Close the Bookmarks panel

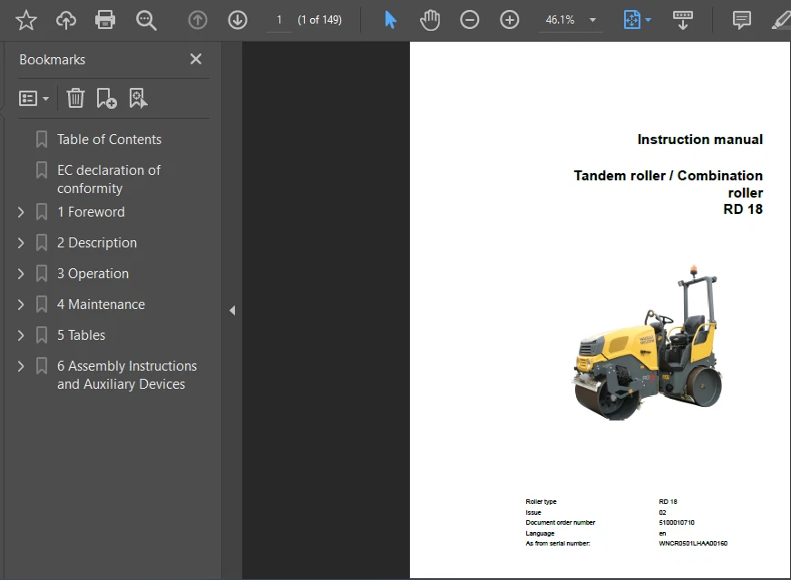pyautogui.click(x=195, y=59)
